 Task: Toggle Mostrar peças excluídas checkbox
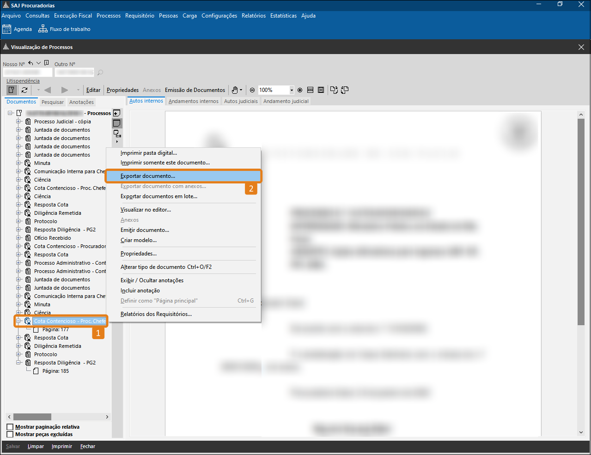click(x=10, y=434)
